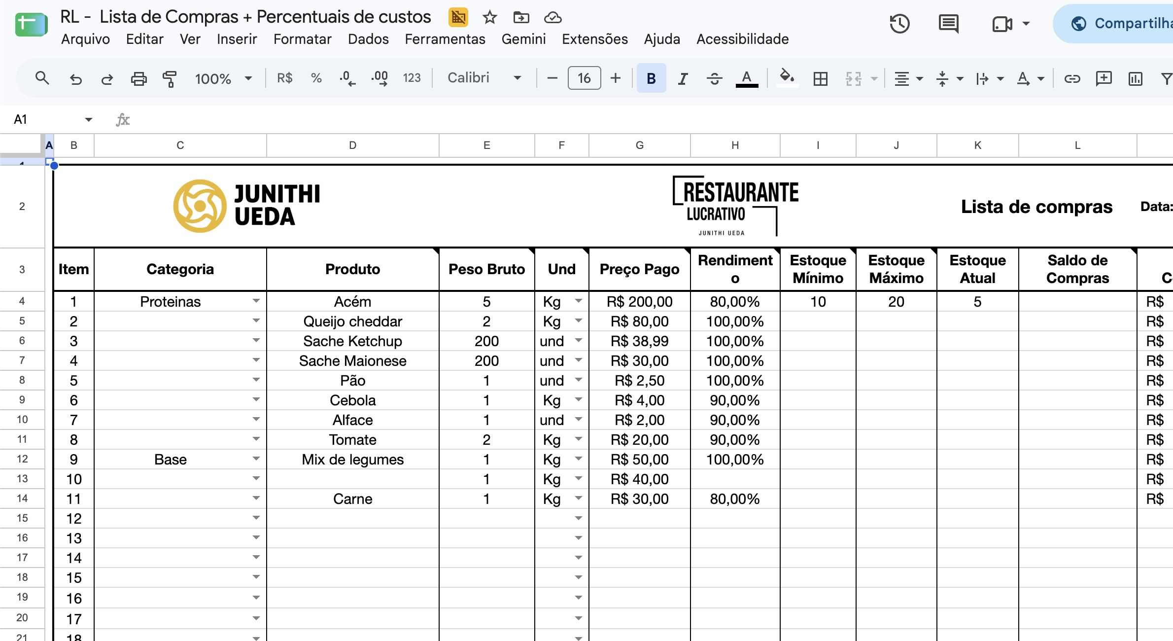The image size is (1173, 641).
Task: Open the borders options
Action: (x=821, y=78)
